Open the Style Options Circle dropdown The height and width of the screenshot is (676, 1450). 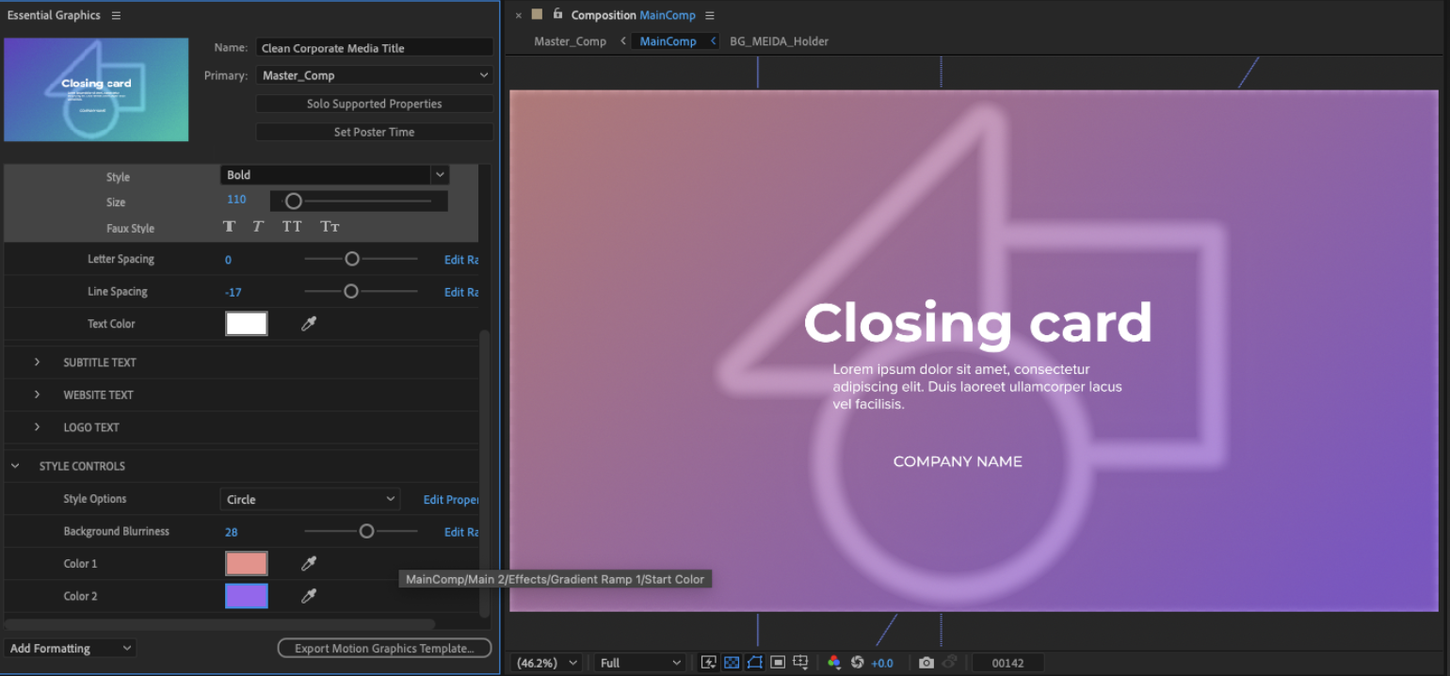(310, 499)
